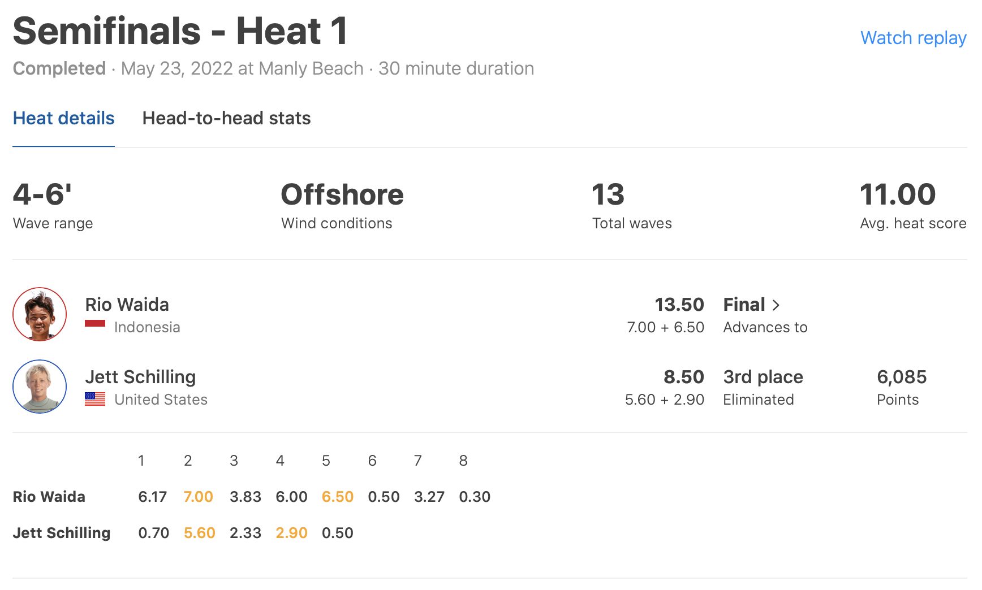
Task: Open Jett Schilling's profile photo
Action: pos(40,387)
